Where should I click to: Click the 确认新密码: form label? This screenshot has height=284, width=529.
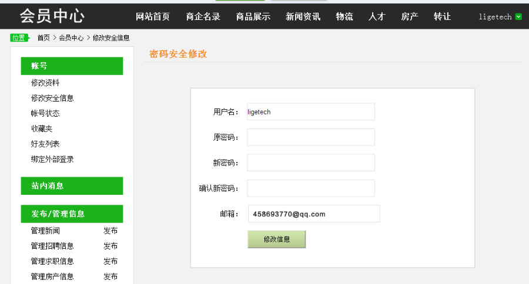tap(219, 188)
